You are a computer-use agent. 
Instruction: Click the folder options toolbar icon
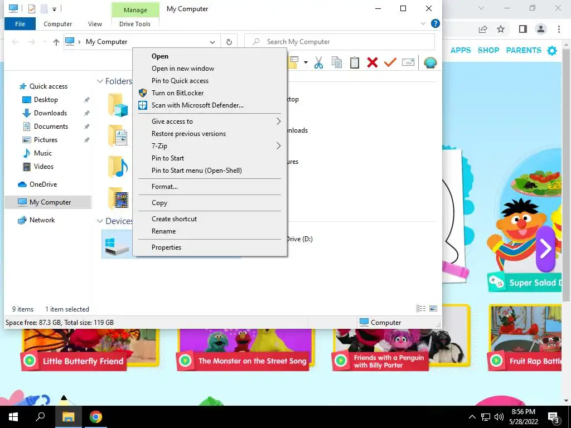pyautogui.click(x=293, y=62)
